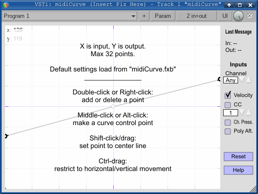
Task: Click the wet/dry mix knob
Action: [x=238, y=16]
